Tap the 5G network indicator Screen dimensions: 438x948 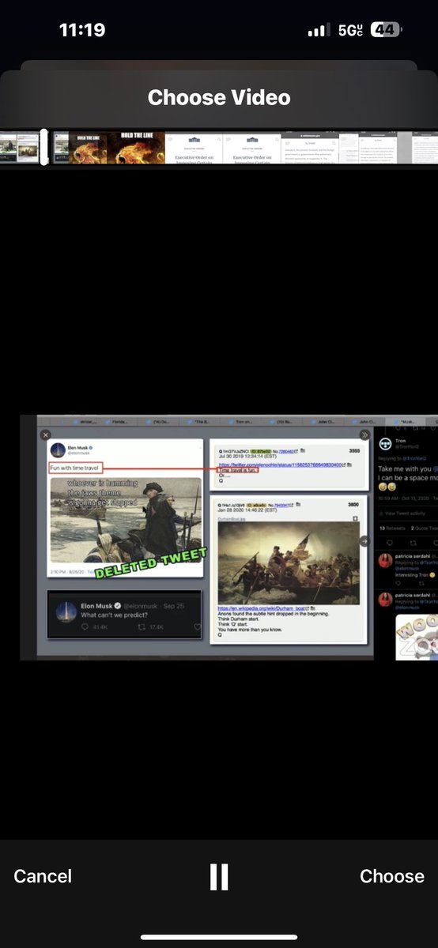(x=350, y=30)
